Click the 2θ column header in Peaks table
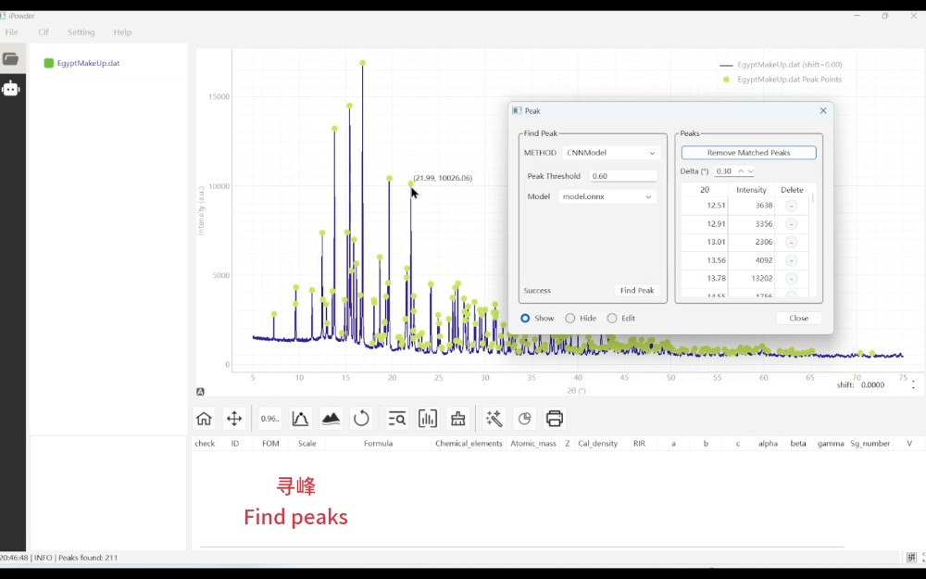The image size is (926, 579). pyautogui.click(x=705, y=190)
